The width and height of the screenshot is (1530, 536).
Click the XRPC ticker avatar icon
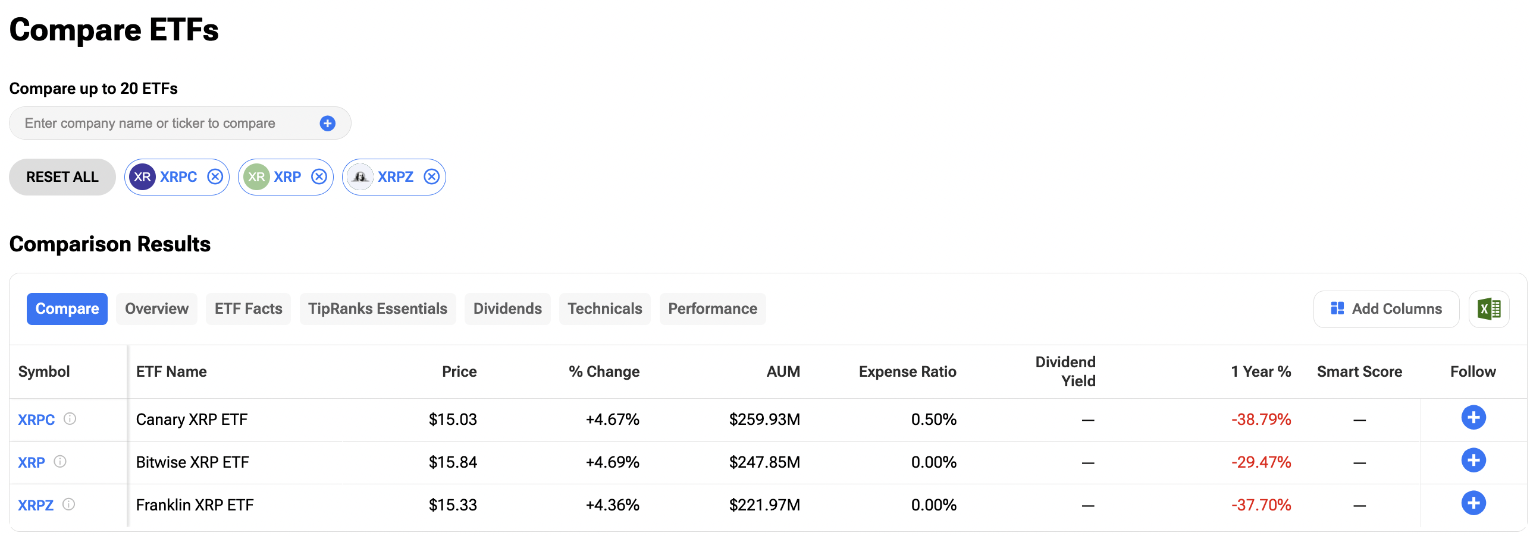(142, 176)
